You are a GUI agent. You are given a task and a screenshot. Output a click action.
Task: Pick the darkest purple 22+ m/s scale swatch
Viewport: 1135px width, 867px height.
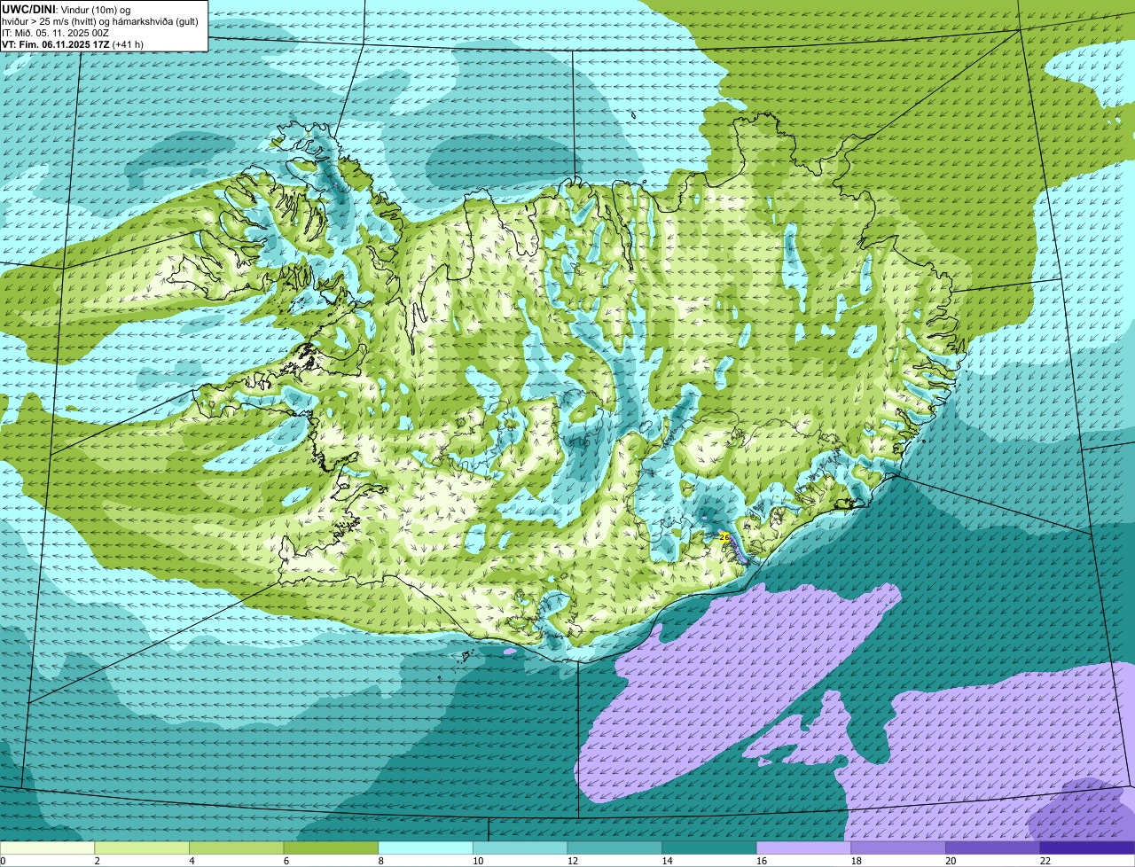pyautogui.click(x=1087, y=847)
